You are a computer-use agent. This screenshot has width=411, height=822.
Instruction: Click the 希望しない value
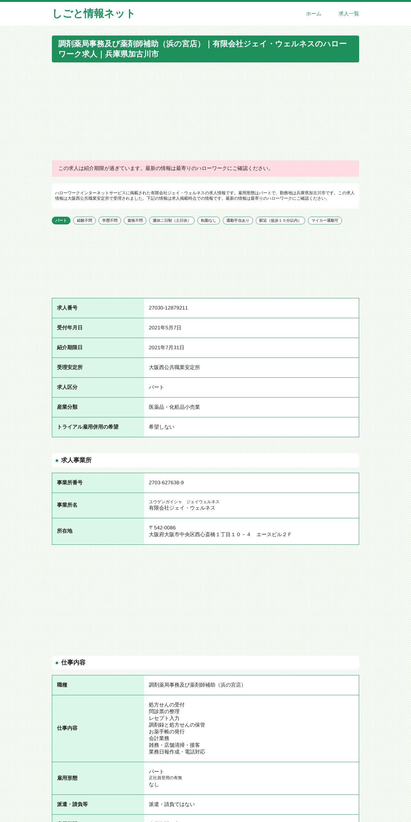[x=162, y=427]
